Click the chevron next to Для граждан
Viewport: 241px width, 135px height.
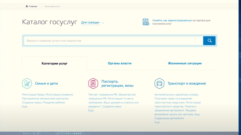[103, 23]
